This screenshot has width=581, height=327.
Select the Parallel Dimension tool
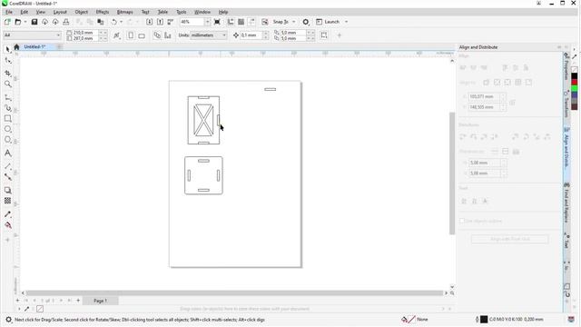8,166
